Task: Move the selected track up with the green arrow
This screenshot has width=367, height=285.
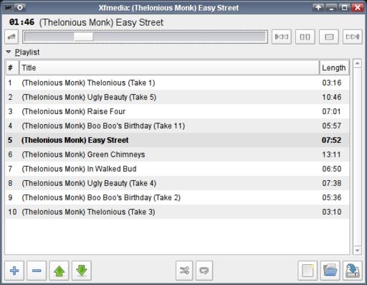Action: coord(59,271)
